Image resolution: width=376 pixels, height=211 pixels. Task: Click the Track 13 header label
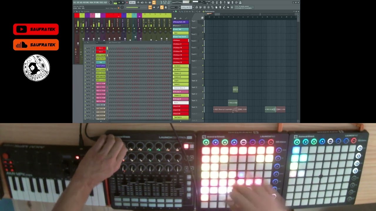194,101
